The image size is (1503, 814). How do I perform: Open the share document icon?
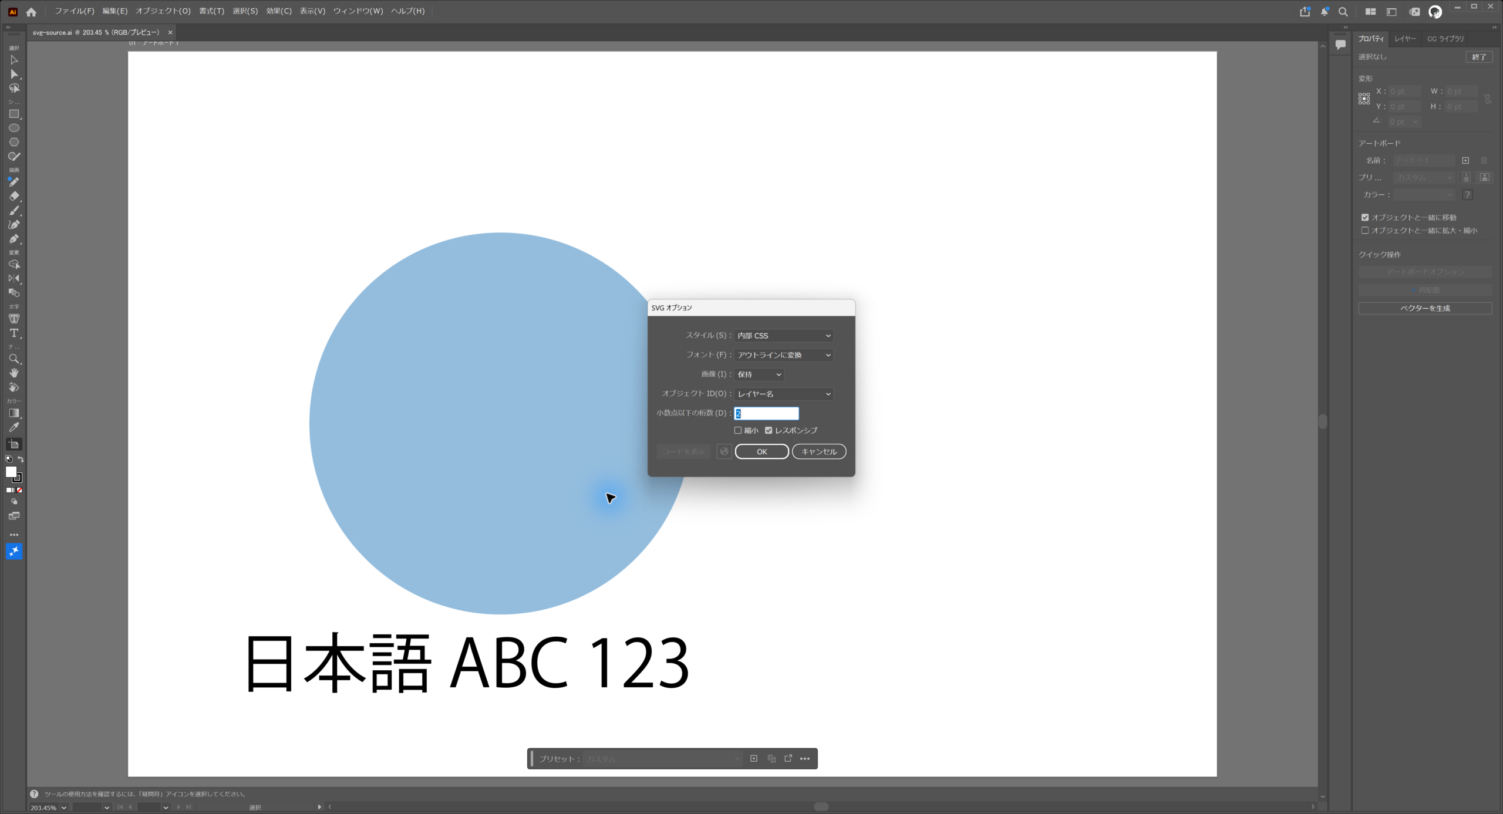point(1305,11)
